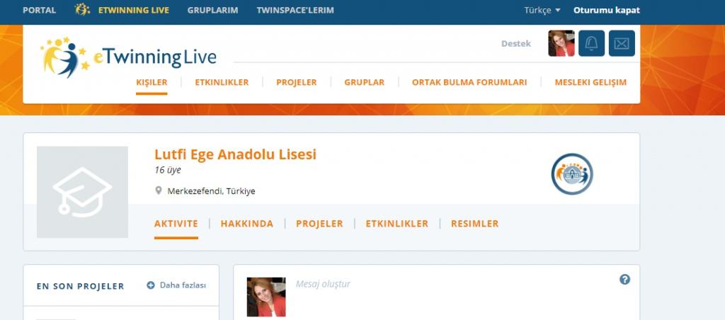This screenshot has width=725, height=320.
Task: Open MESLEKI GELIŞIM tab
Action: [590, 82]
